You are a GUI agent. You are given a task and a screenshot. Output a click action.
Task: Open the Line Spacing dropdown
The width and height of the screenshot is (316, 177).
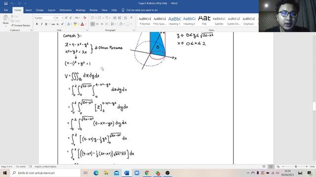click(113, 24)
